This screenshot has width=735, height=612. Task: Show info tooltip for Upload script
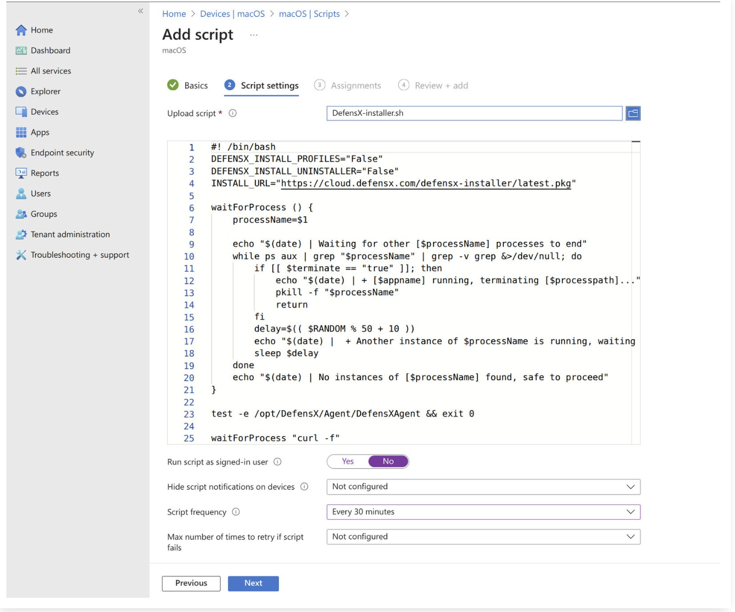233,113
